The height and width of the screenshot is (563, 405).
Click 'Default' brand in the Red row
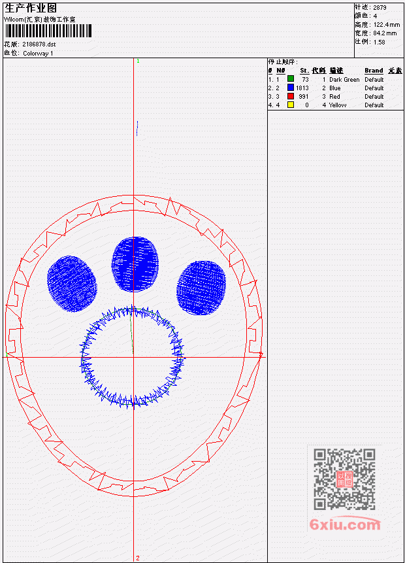pos(374,97)
